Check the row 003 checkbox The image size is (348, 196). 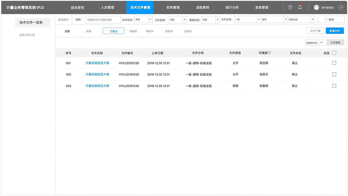(x=334, y=86)
